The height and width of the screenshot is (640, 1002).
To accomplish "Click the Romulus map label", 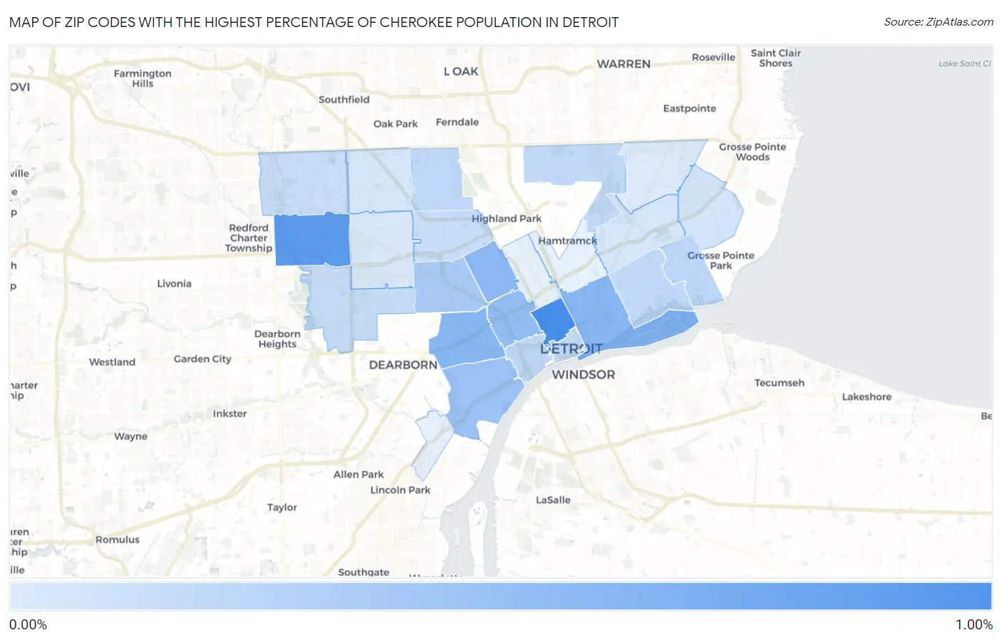I will (118, 540).
